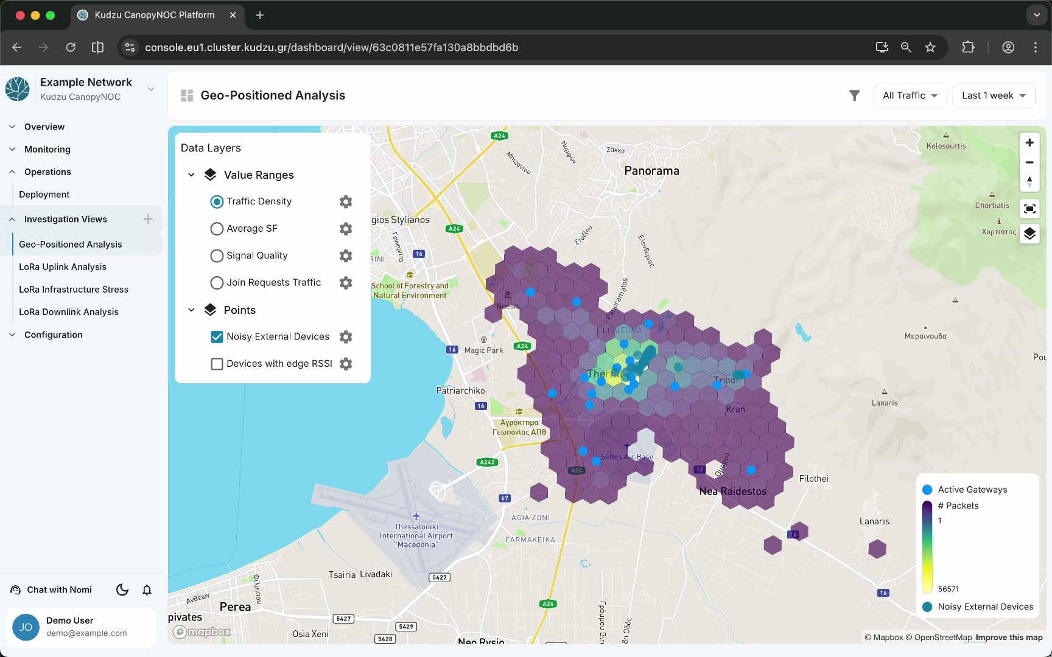Viewport: 1052px width, 657px height.
Task: Open the Last 1 week dropdown
Action: click(x=994, y=96)
